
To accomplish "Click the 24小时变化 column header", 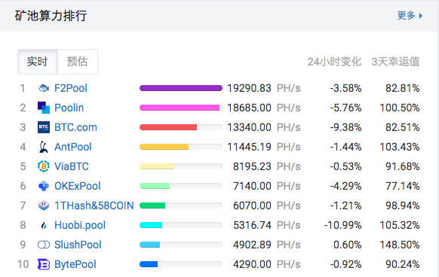I will (334, 62).
